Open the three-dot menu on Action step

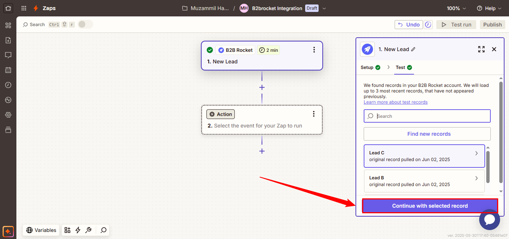tap(314, 114)
